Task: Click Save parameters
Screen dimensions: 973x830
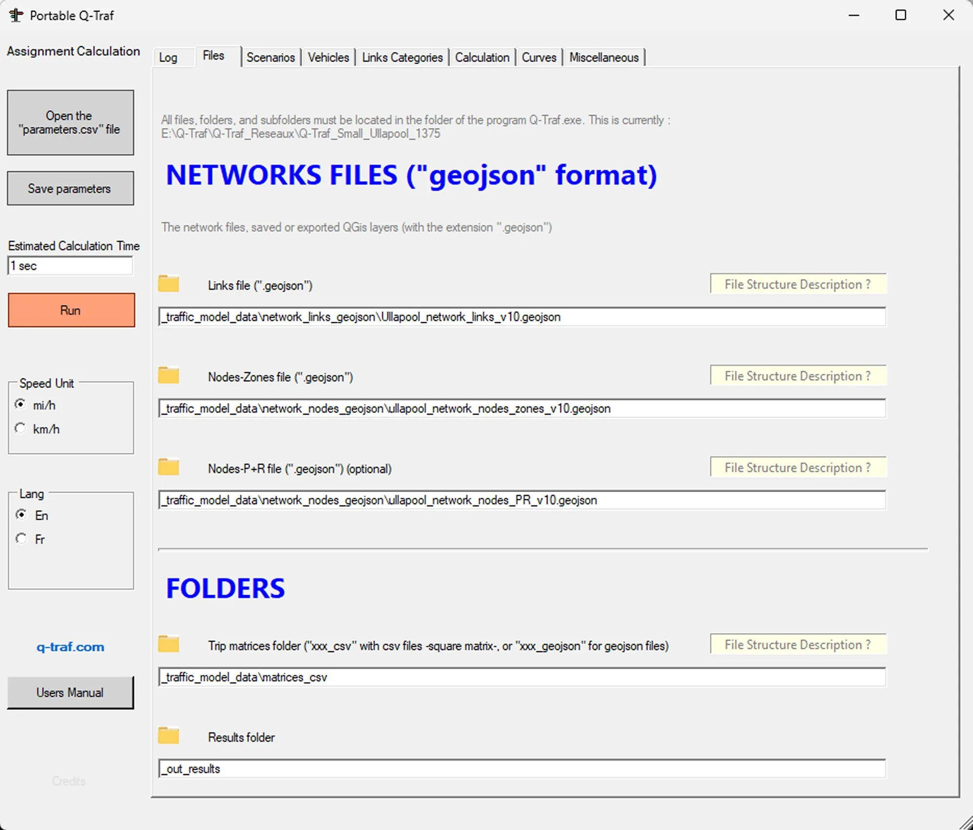Action: 71,188
